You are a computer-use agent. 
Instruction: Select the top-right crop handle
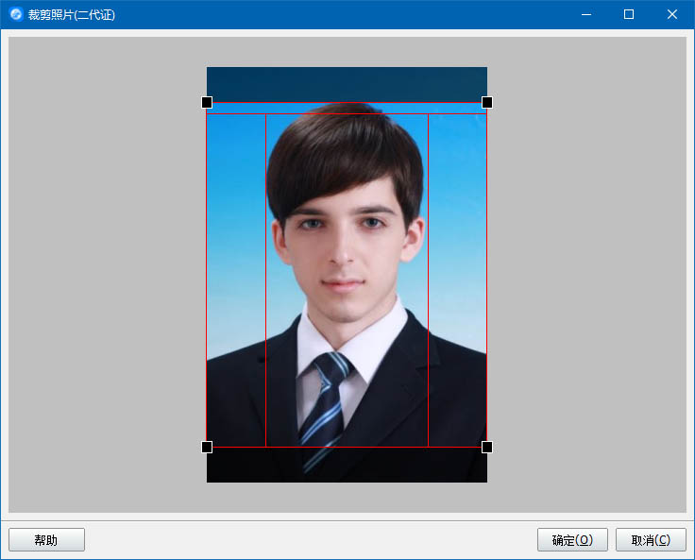tap(487, 102)
